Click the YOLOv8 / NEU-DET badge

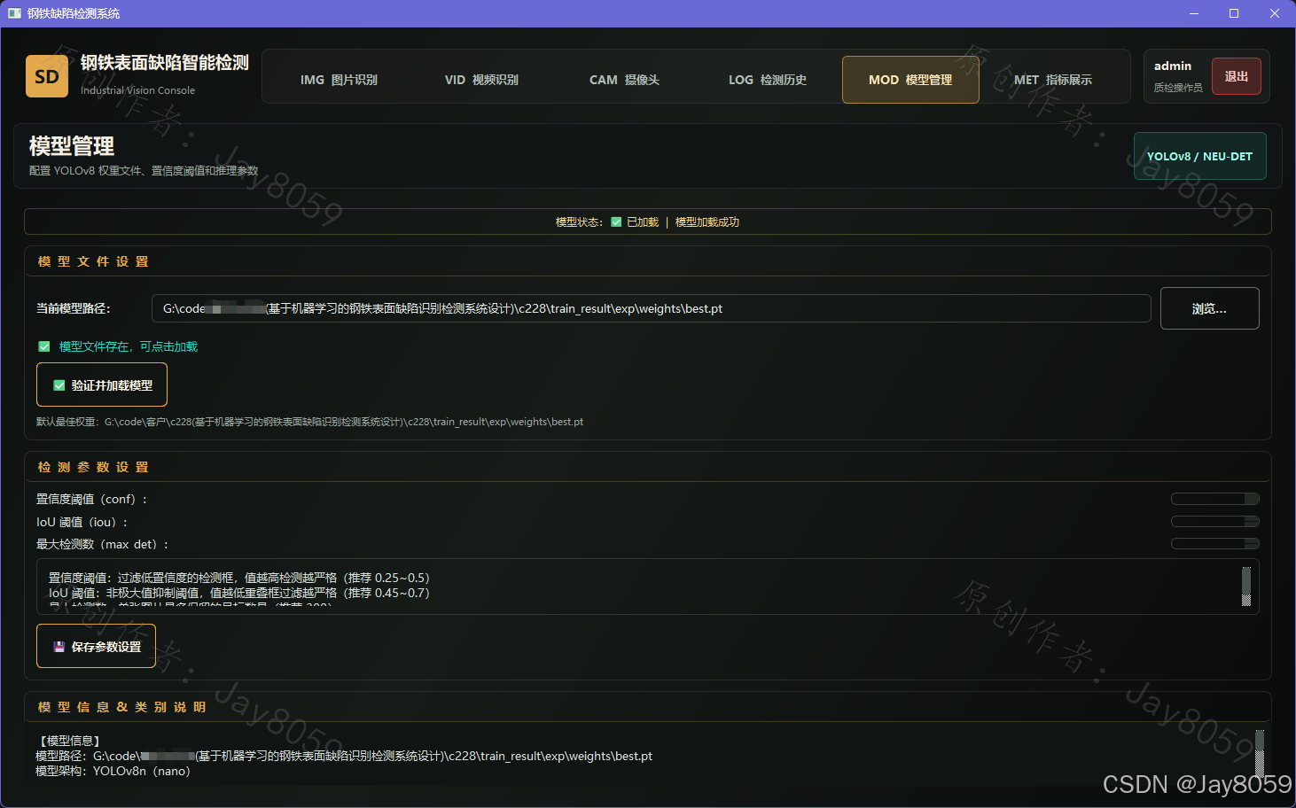[x=1200, y=156]
